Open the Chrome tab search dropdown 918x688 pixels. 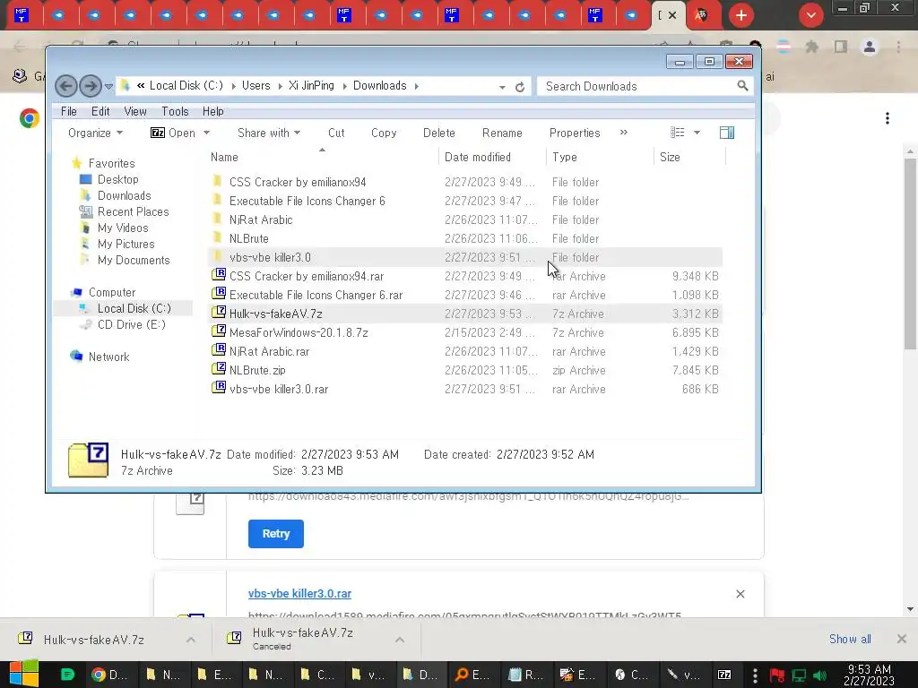pyautogui.click(x=810, y=15)
